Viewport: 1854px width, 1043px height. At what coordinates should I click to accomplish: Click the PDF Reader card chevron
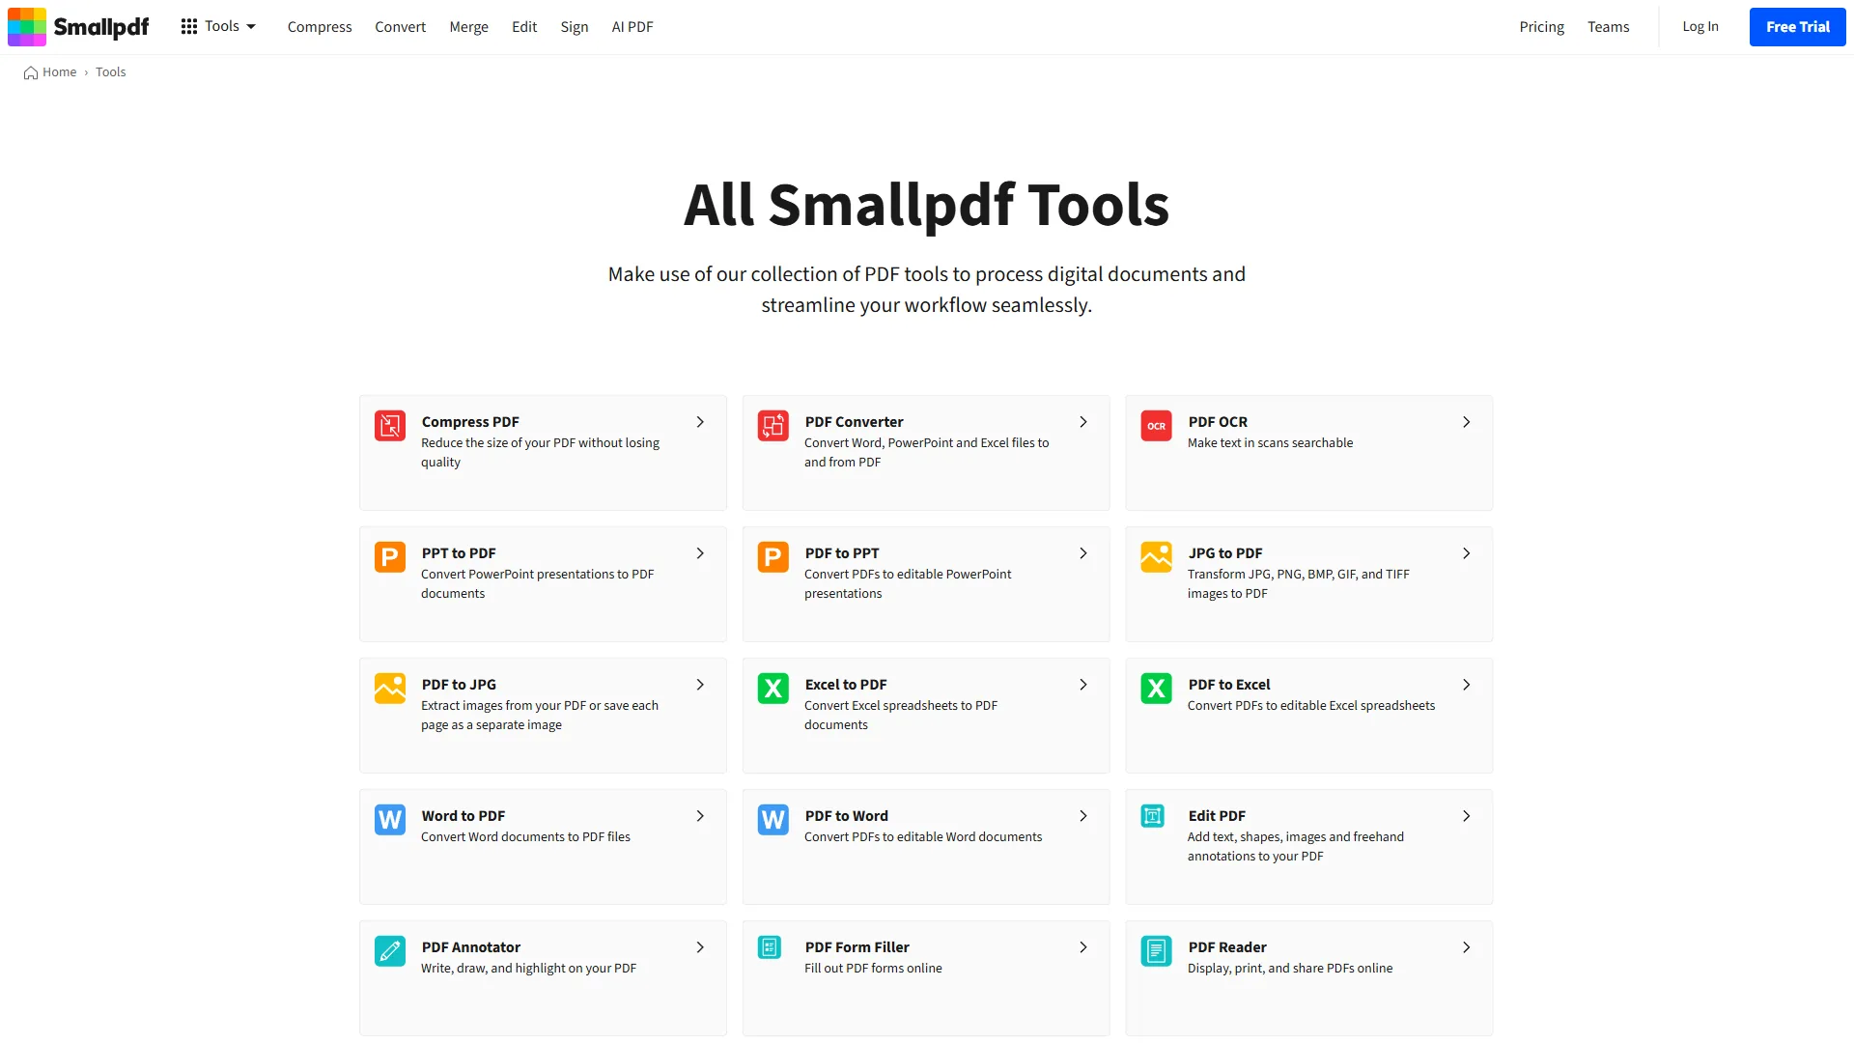tap(1467, 947)
